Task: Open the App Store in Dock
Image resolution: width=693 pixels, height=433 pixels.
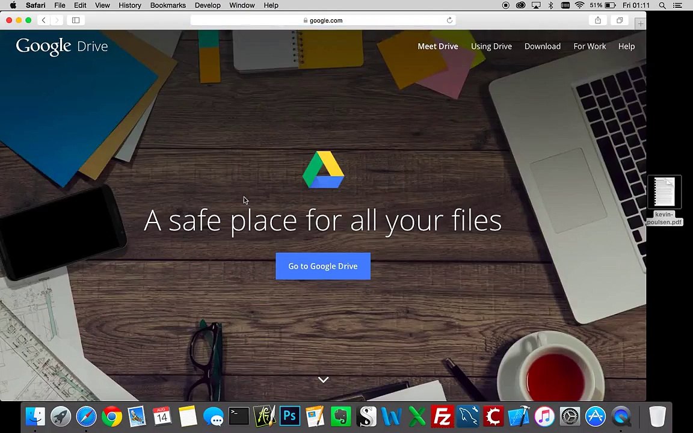Action: click(596, 416)
